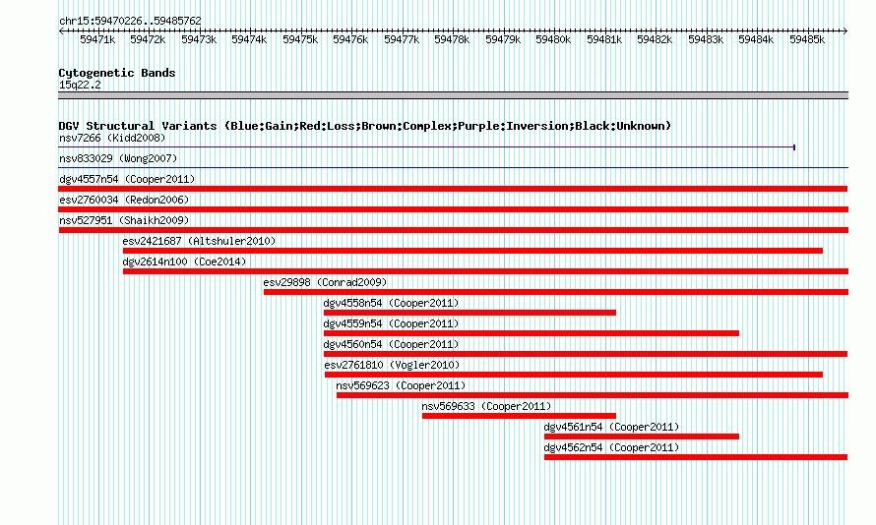Click the dgv4561n54 (Cooper2011) label

pos(612,427)
